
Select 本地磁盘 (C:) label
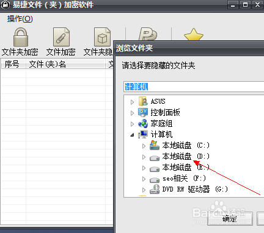[186, 145]
